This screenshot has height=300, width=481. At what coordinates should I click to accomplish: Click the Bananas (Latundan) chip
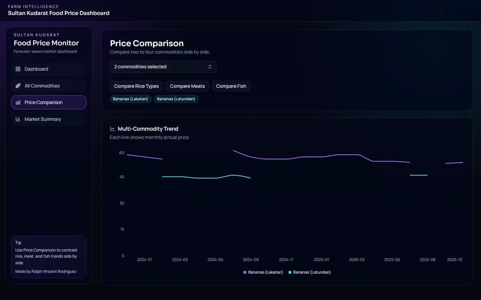click(x=176, y=99)
